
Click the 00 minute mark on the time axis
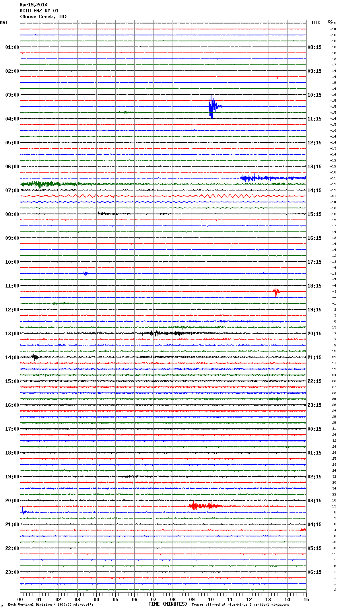(20, 600)
